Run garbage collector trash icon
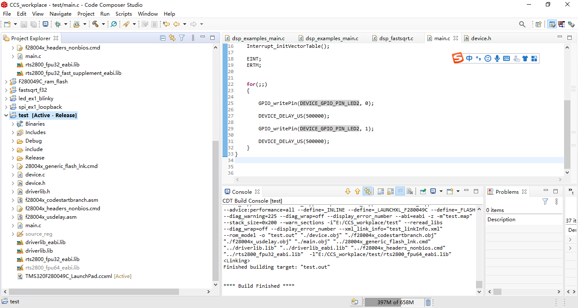Screen dimensions: 578x308 [428, 302]
